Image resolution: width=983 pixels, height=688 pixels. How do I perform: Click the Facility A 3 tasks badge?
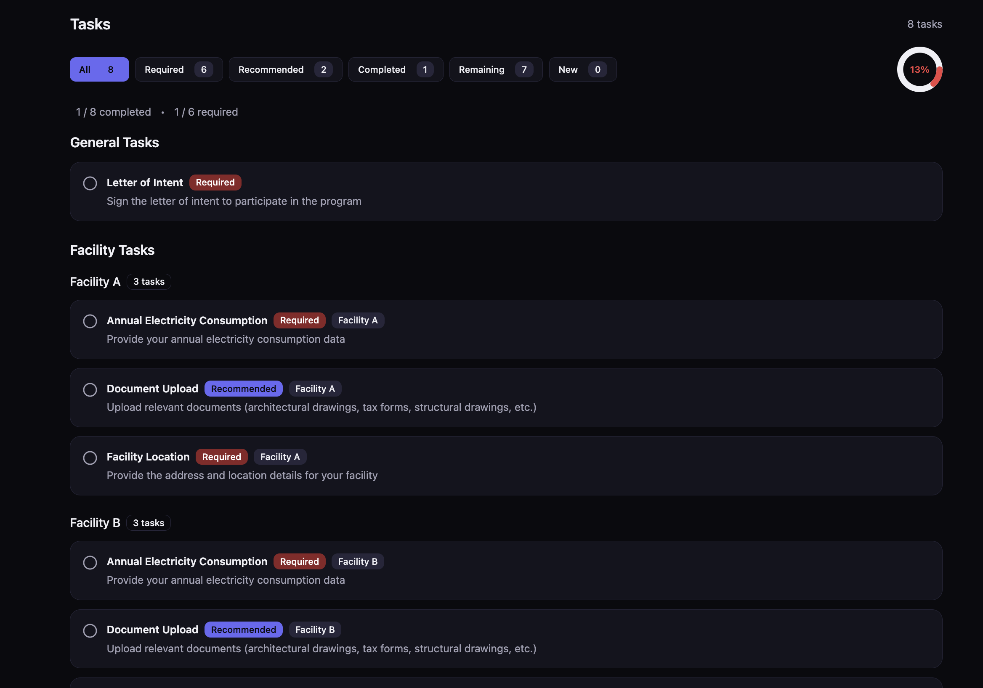coord(149,281)
